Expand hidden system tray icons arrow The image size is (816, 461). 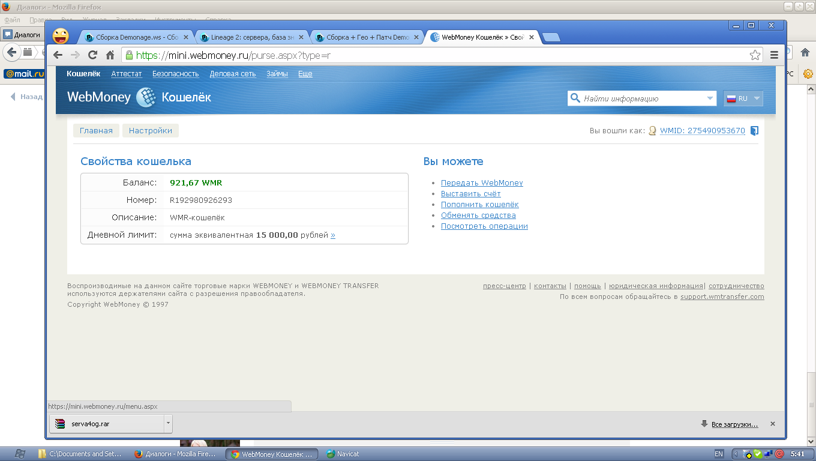click(735, 454)
